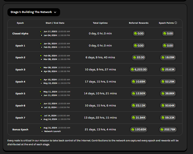Click the Referral Rewards column header
This screenshot has height=154, width=193.
pyautogui.click(x=139, y=23)
